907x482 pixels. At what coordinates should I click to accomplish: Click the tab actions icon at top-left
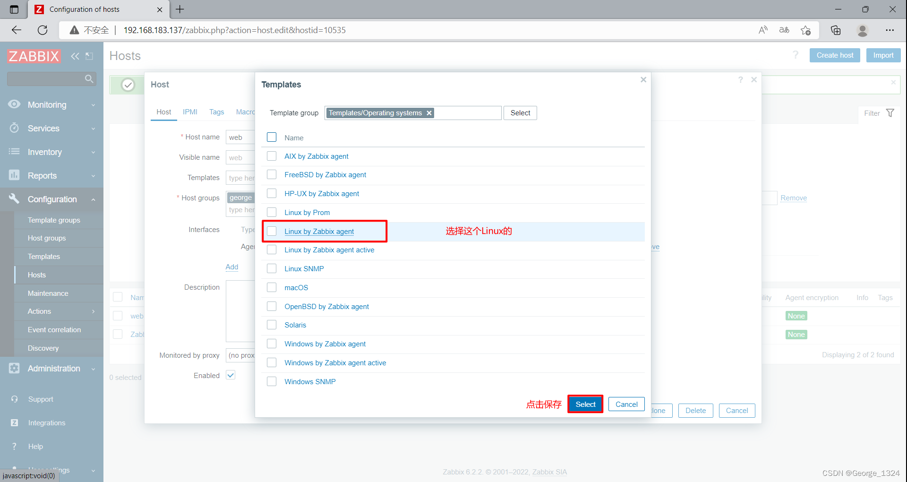(x=14, y=9)
